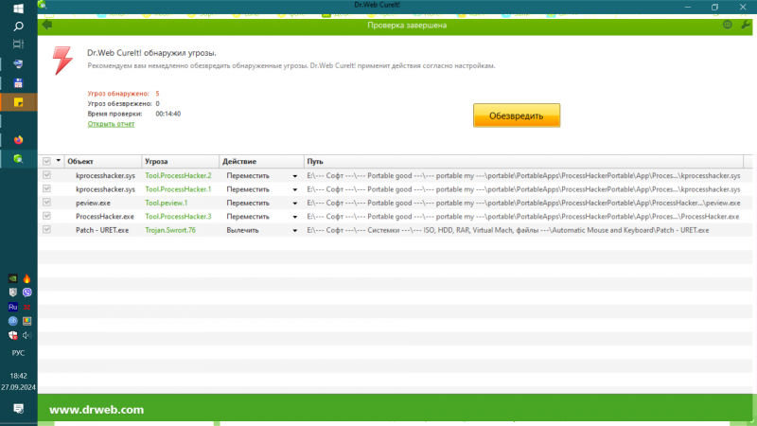Image resolution: width=757 pixels, height=426 pixels.
Task: Visit www.drweb.com footer link
Action: pyautogui.click(x=97, y=410)
